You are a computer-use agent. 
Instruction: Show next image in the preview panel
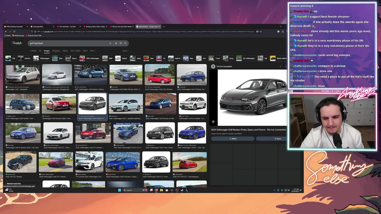point(285,67)
